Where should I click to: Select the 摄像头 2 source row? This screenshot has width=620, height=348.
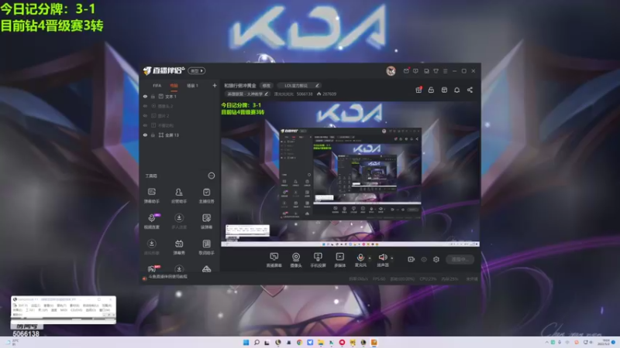pos(180,106)
